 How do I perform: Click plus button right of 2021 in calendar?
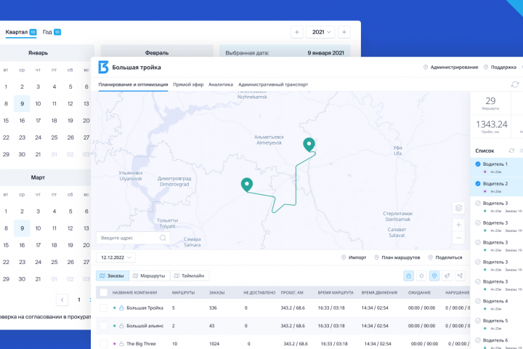(344, 32)
